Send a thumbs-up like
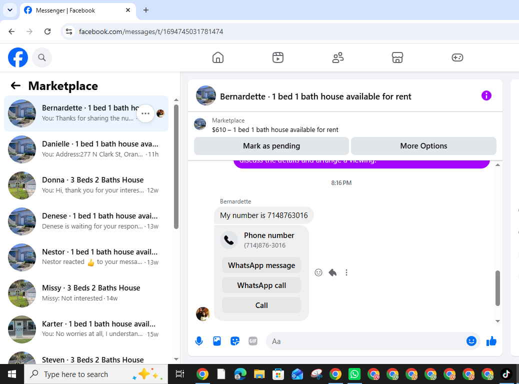This screenshot has height=384, width=519. 491,341
